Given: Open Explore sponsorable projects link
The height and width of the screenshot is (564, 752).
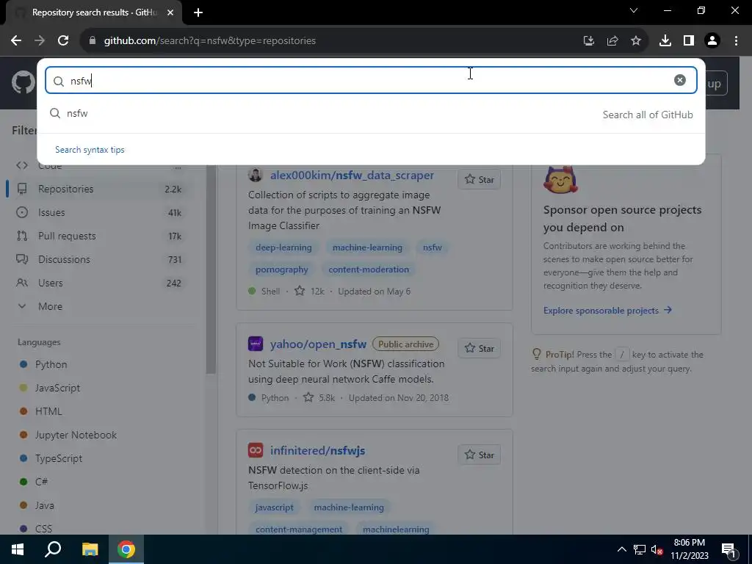Looking at the screenshot, I should tap(607, 311).
